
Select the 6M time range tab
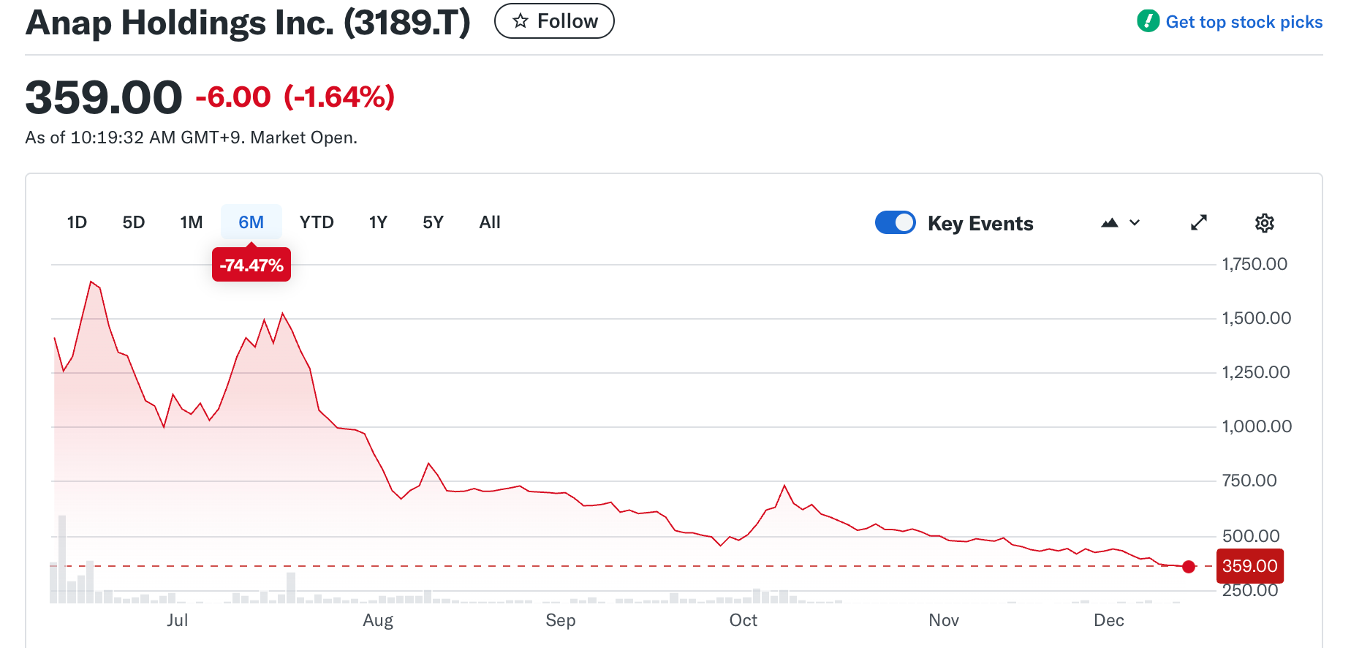(251, 222)
